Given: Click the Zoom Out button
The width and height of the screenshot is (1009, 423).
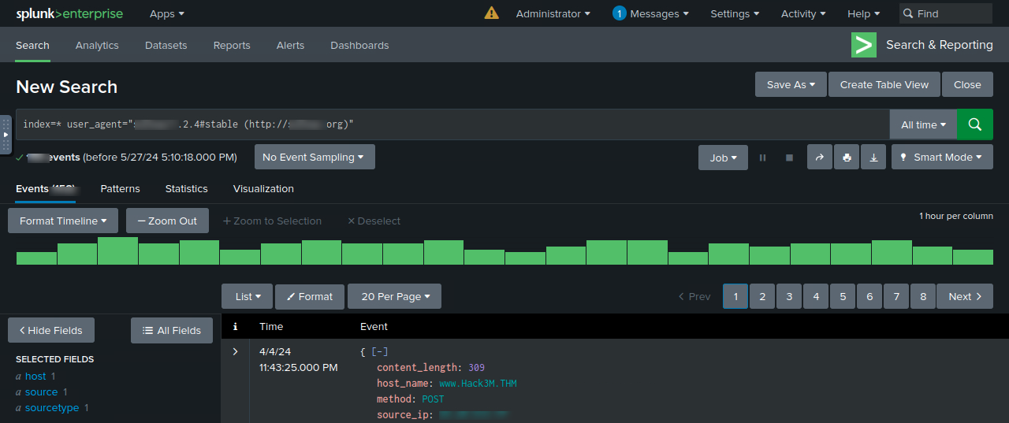Looking at the screenshot, I should (167, 221).
